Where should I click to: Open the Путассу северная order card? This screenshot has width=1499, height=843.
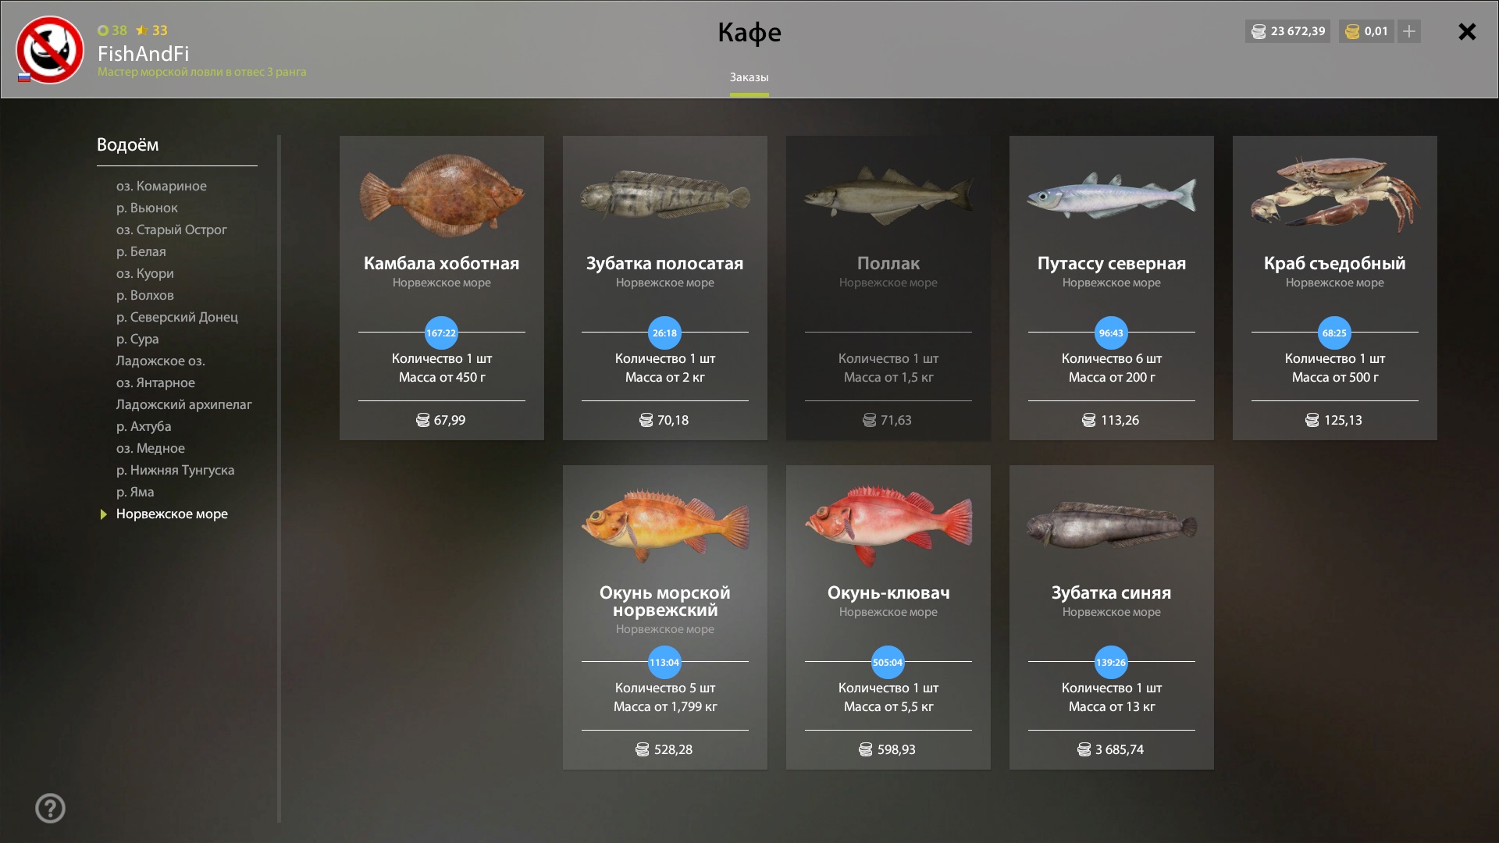pyautogui.click(x=1112, y=288)
